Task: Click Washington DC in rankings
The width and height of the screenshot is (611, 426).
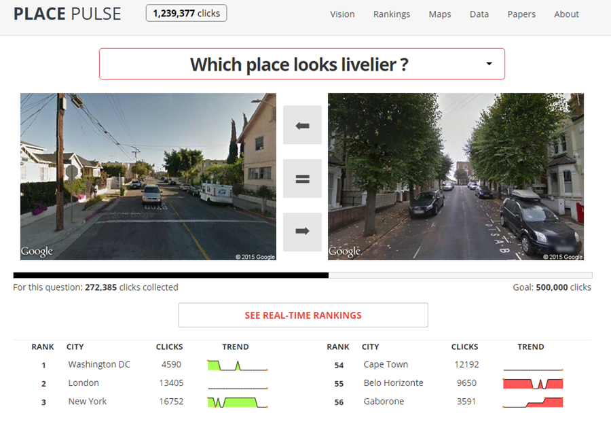Action: (x=99, y=364)
